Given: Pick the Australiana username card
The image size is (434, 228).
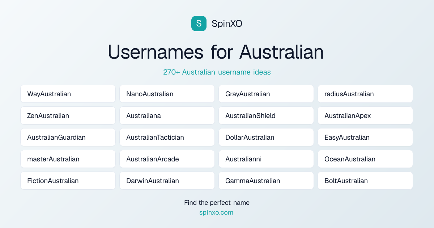Looking at the screenshot, I should tap(167, 115).
